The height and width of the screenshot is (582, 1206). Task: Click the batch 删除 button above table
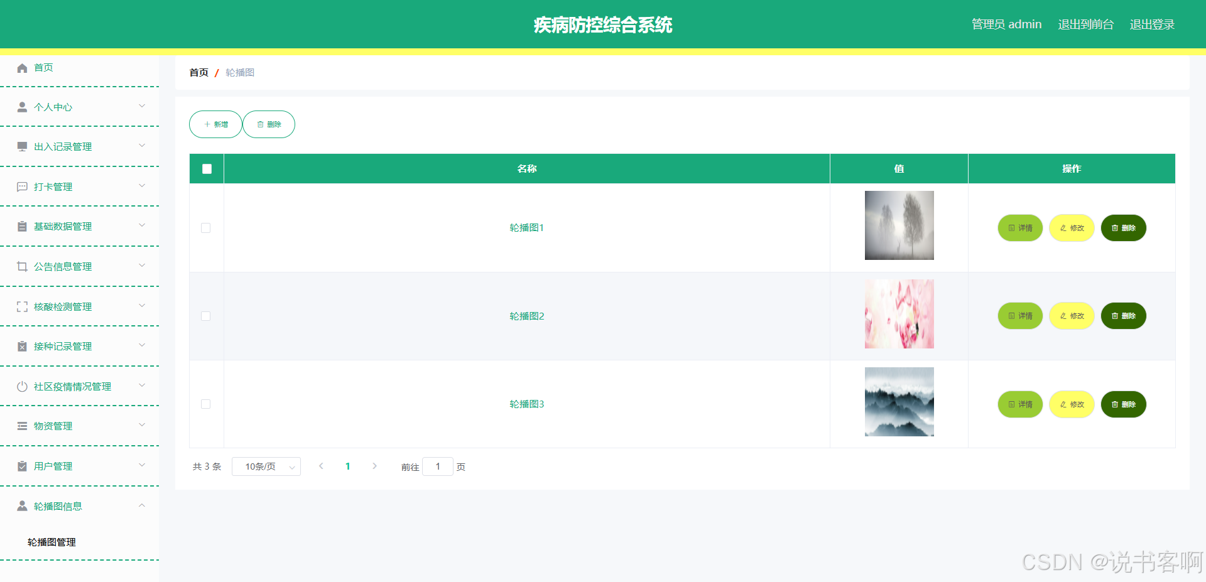click(x=269, y=124)
